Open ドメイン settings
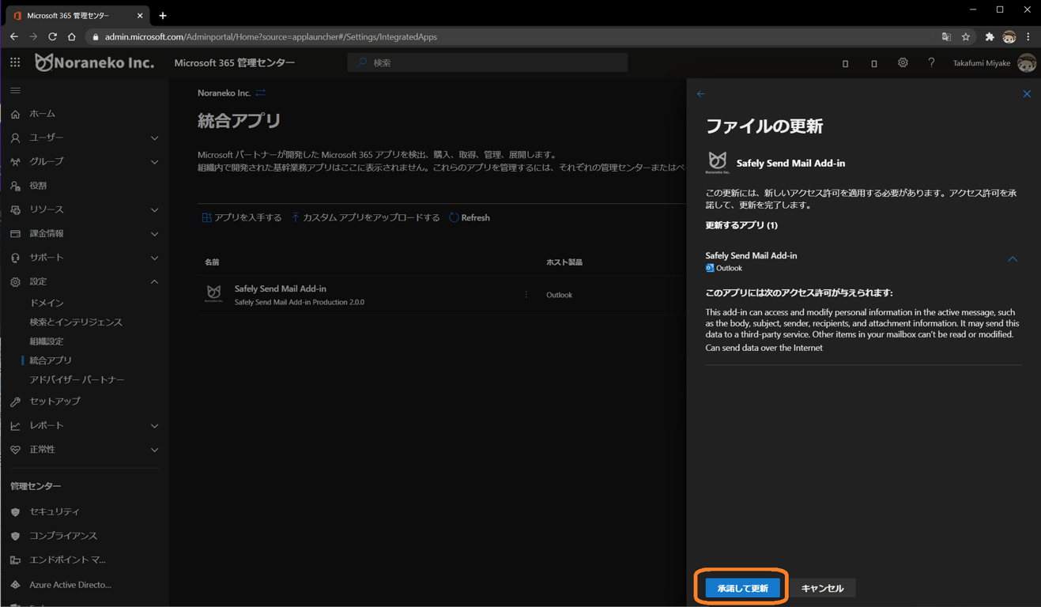This screenshot has width=1041, height=607. click(47, 303)
